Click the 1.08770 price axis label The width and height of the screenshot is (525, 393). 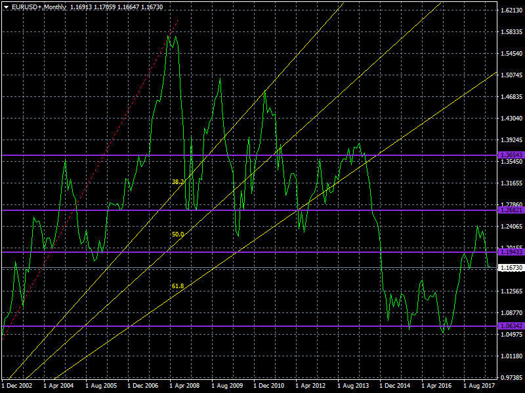(511, 313)
